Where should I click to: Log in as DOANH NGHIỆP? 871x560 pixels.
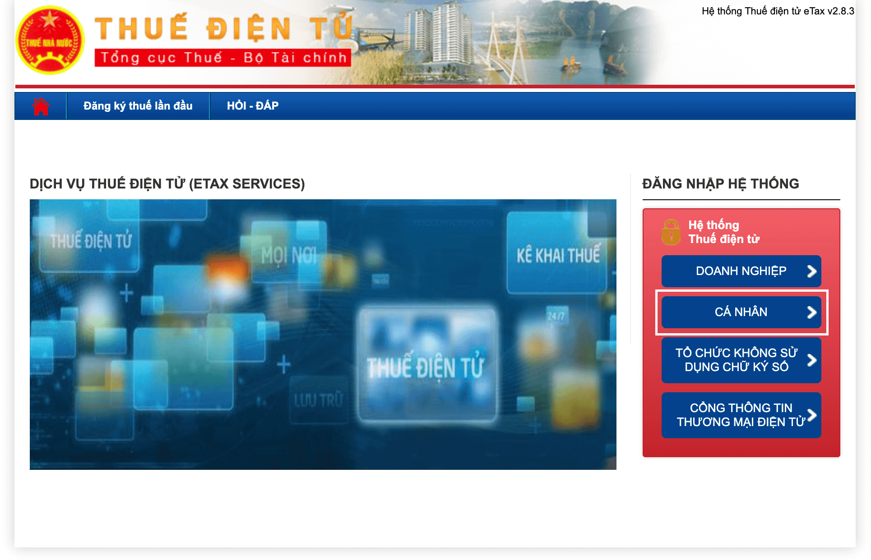click(741, 271)
